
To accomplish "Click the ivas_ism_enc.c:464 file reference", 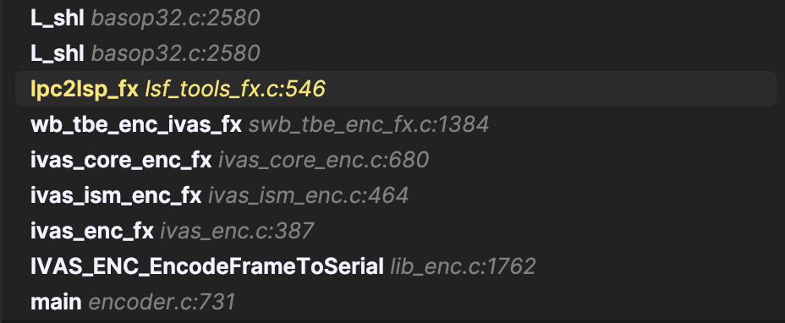I will pyautogui.click(x=308, y=196).
